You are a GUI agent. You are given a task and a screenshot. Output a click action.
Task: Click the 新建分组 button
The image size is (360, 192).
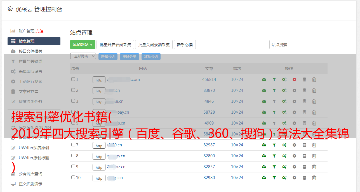(108, 57)
